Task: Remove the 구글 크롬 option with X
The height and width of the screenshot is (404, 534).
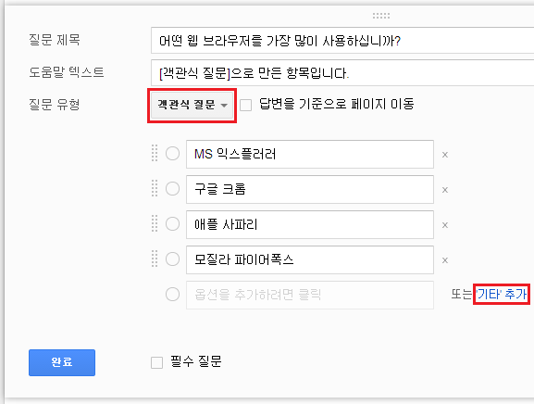Action: pyautogui.click(x=445, y=190)
